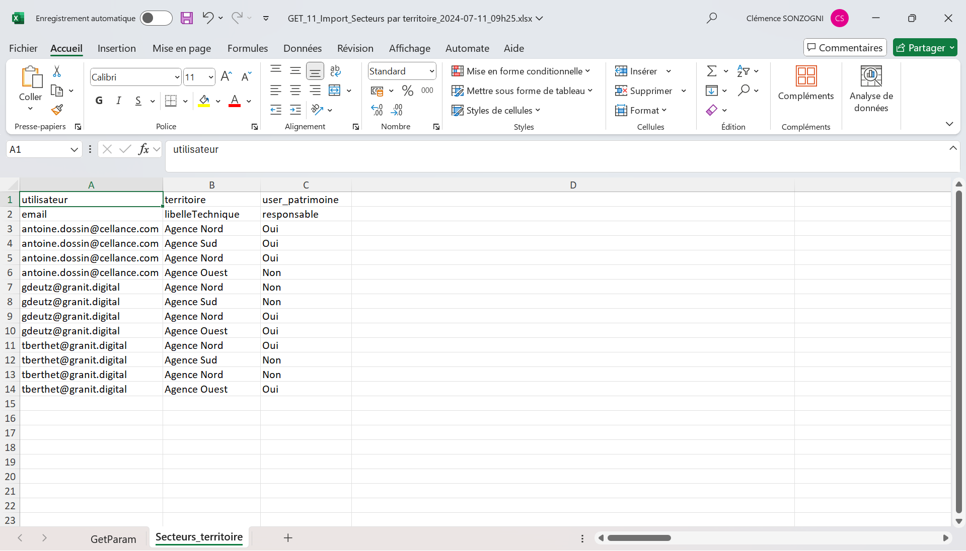
Task: Click the Commentaires button
Action: click(x=845, y=48)
